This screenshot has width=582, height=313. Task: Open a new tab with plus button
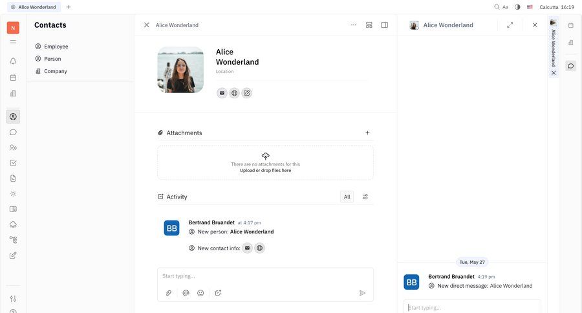[x=69, y=7]
